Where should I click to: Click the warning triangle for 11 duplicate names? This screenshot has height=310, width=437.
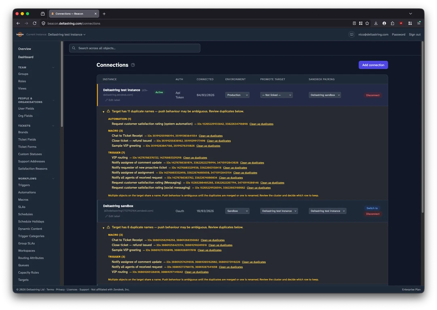coord(108,111)
